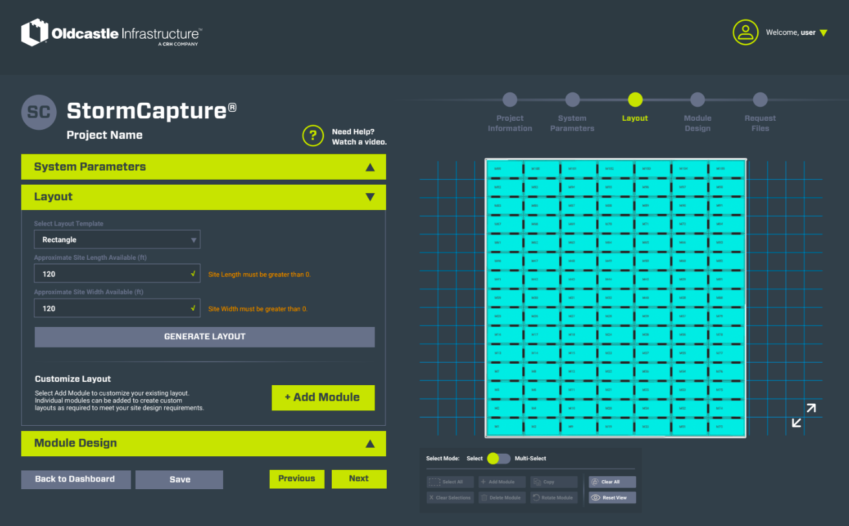Image resolution: width=849 pixels, height=526 pixels.
Task: Click the Copy tool in canvas toolbar
Action: pos(553,482)
